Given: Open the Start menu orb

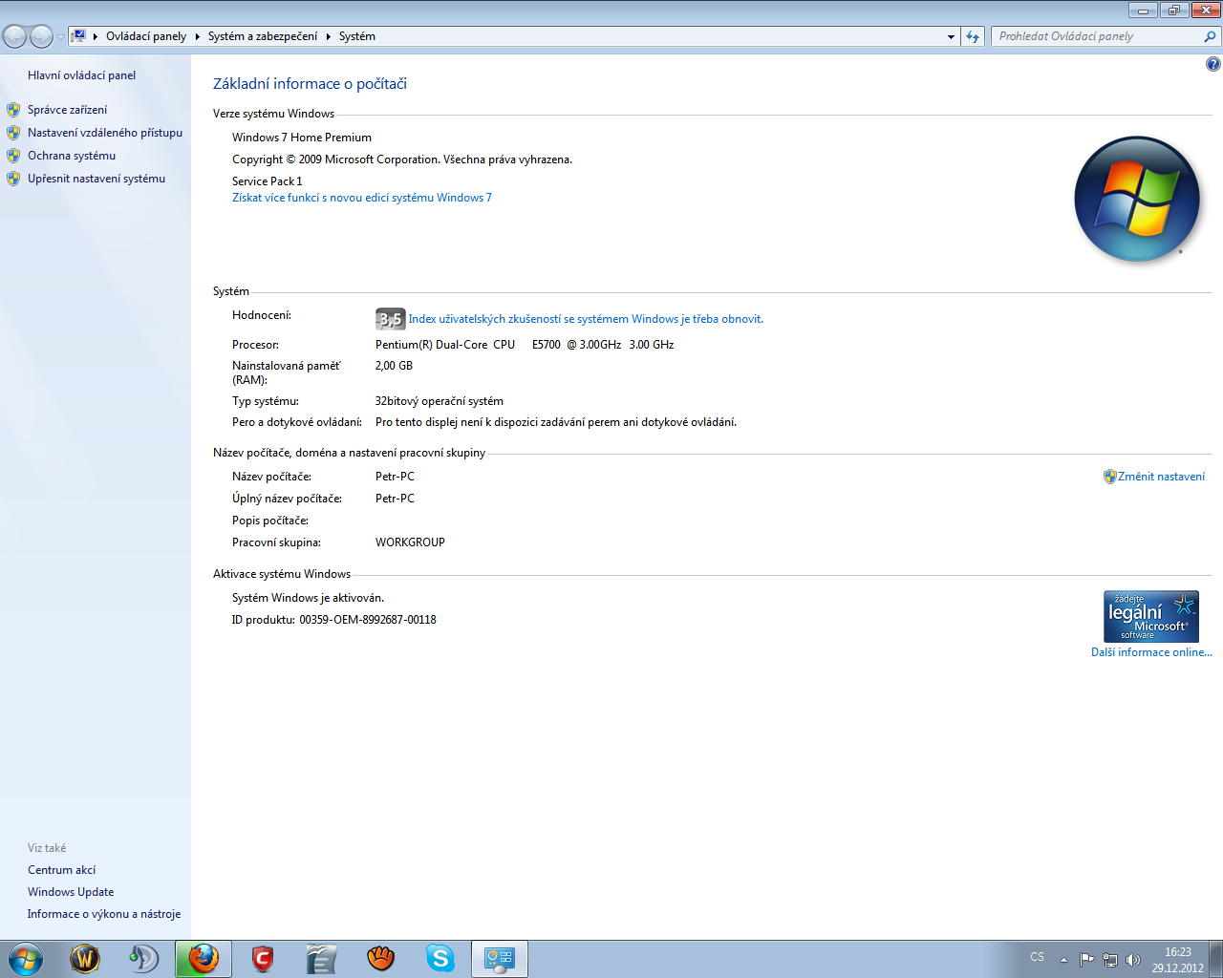Looking at the screenshot, I should click(25, 958).
